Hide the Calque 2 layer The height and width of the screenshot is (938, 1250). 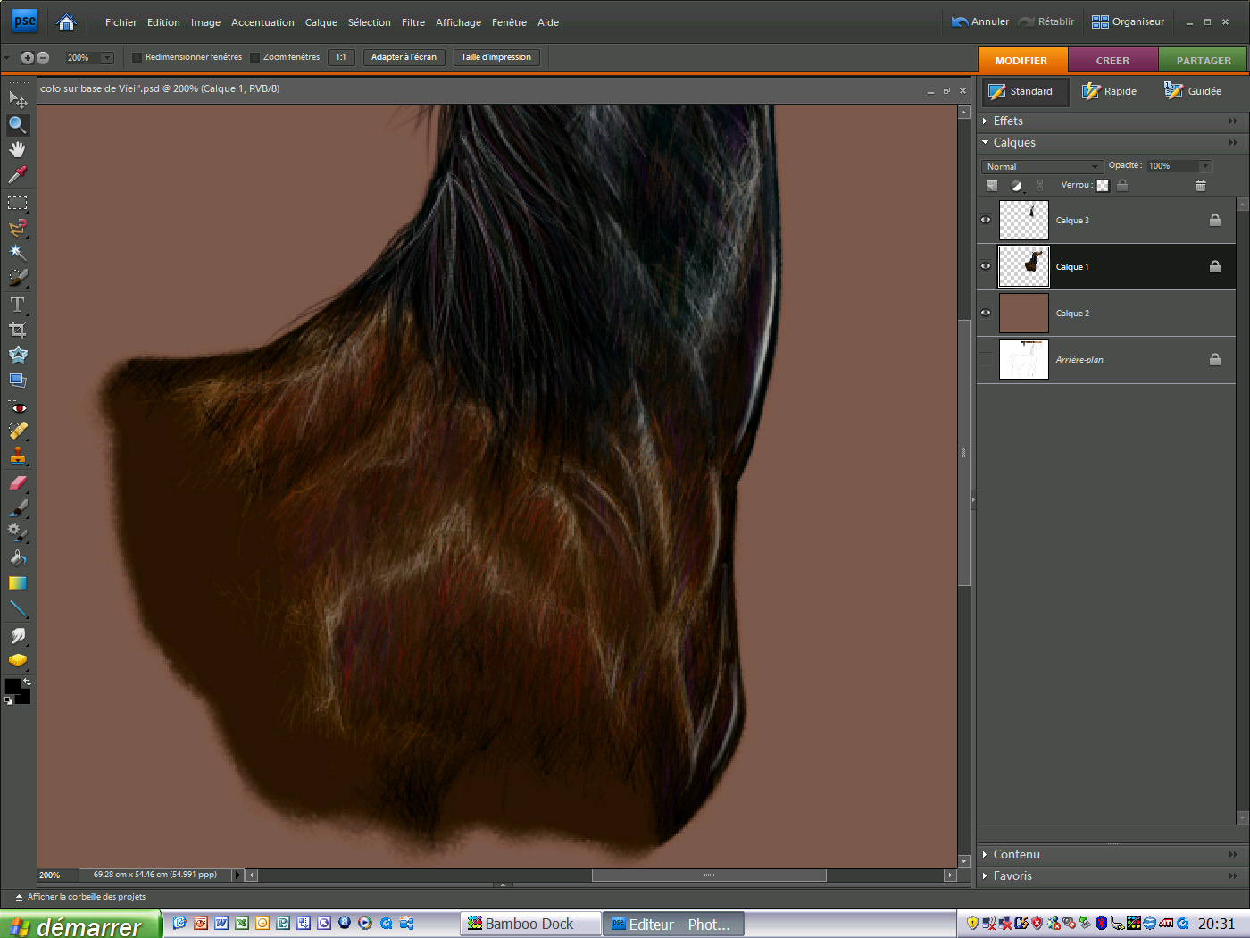point(986,313)
